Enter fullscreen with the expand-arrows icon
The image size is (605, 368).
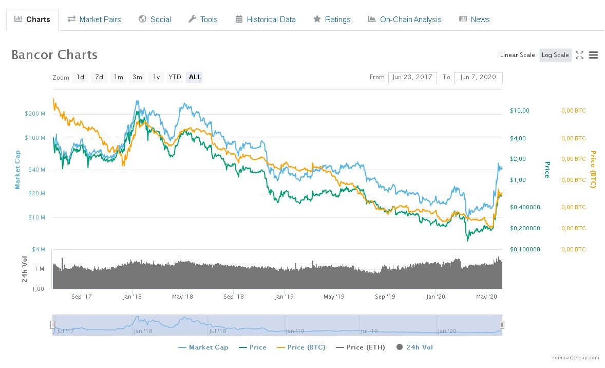tap(579, 55)
